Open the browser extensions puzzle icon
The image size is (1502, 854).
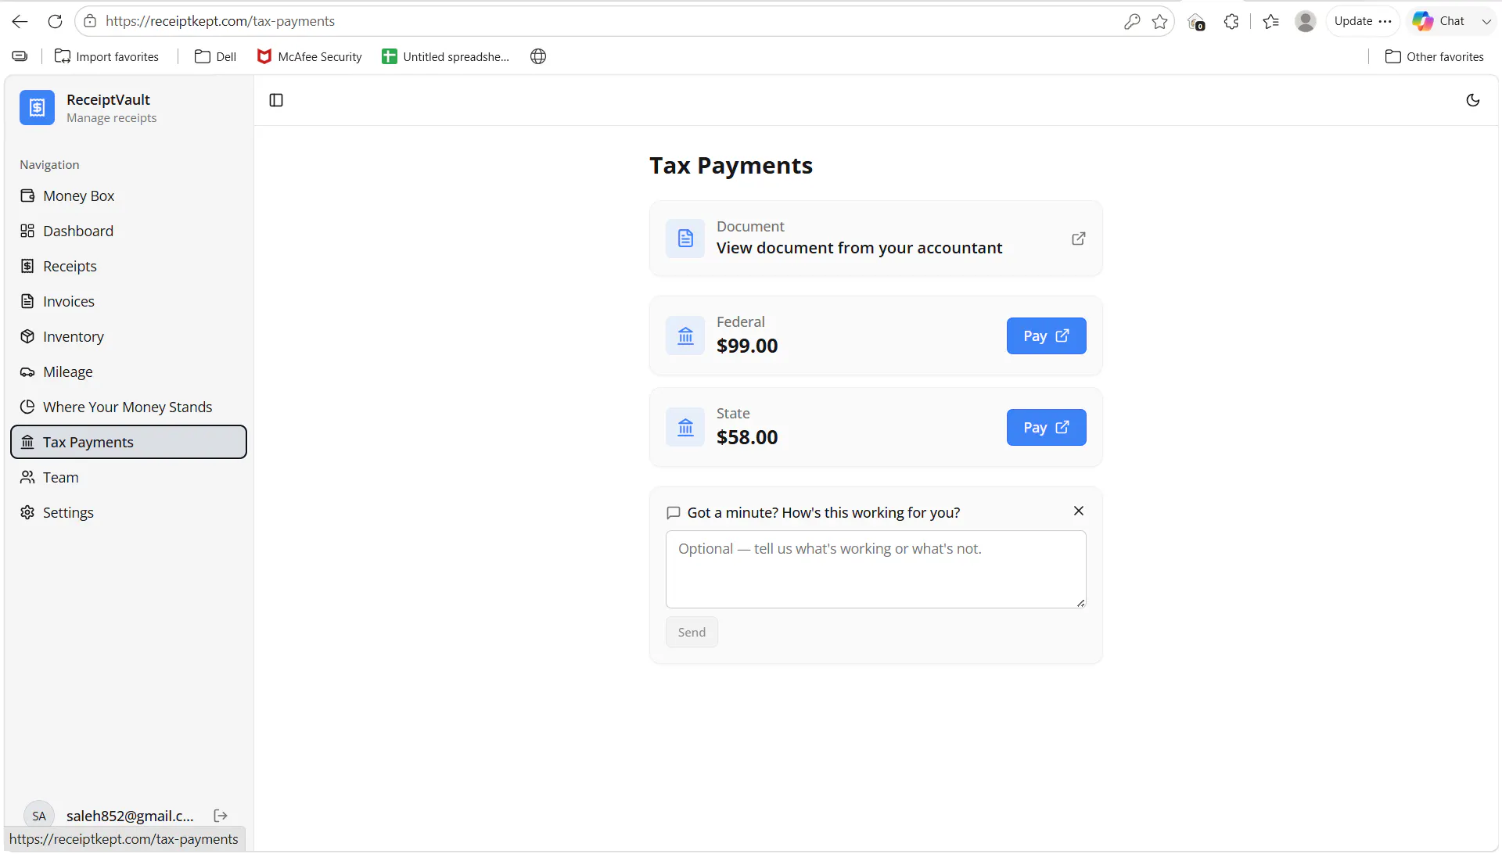point(1231,21)
